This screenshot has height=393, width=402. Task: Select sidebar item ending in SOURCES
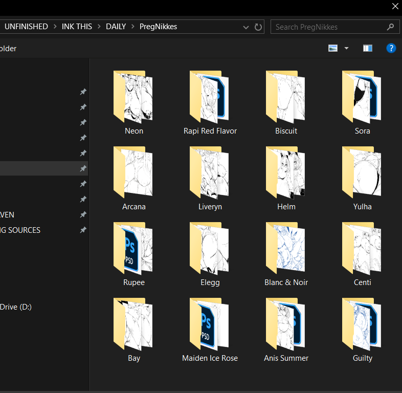coord(44,230)
